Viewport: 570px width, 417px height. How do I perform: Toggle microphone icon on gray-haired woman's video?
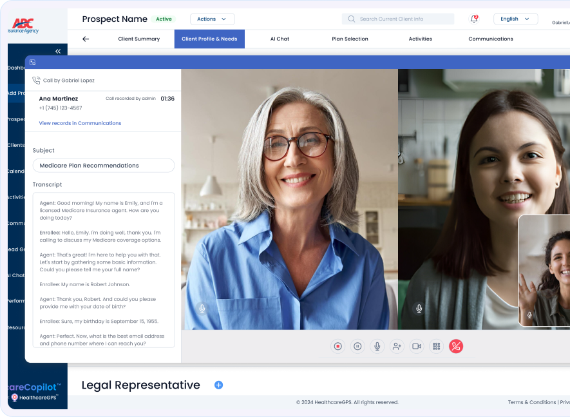tap(202, 309)
